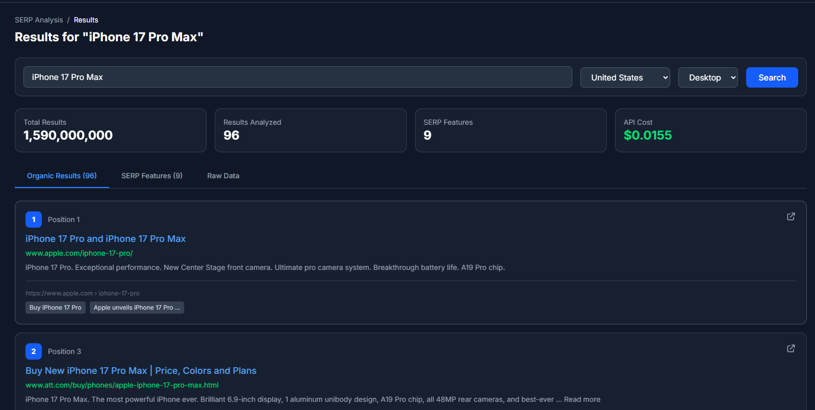Click the page heading Results for "iPhone 17 Pro Max"
Viewport: 815px width, 410px height.
109,37
